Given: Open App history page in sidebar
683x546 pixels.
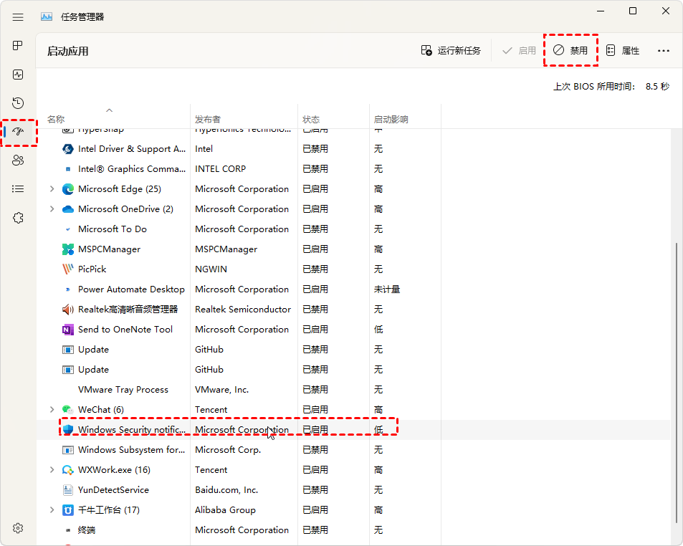Looking at the screenshot, I should click(18, 103).
